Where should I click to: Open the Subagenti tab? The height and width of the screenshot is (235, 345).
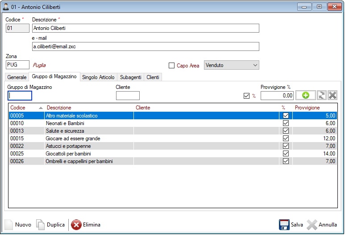pyautogui.click(x=131, y=77)
